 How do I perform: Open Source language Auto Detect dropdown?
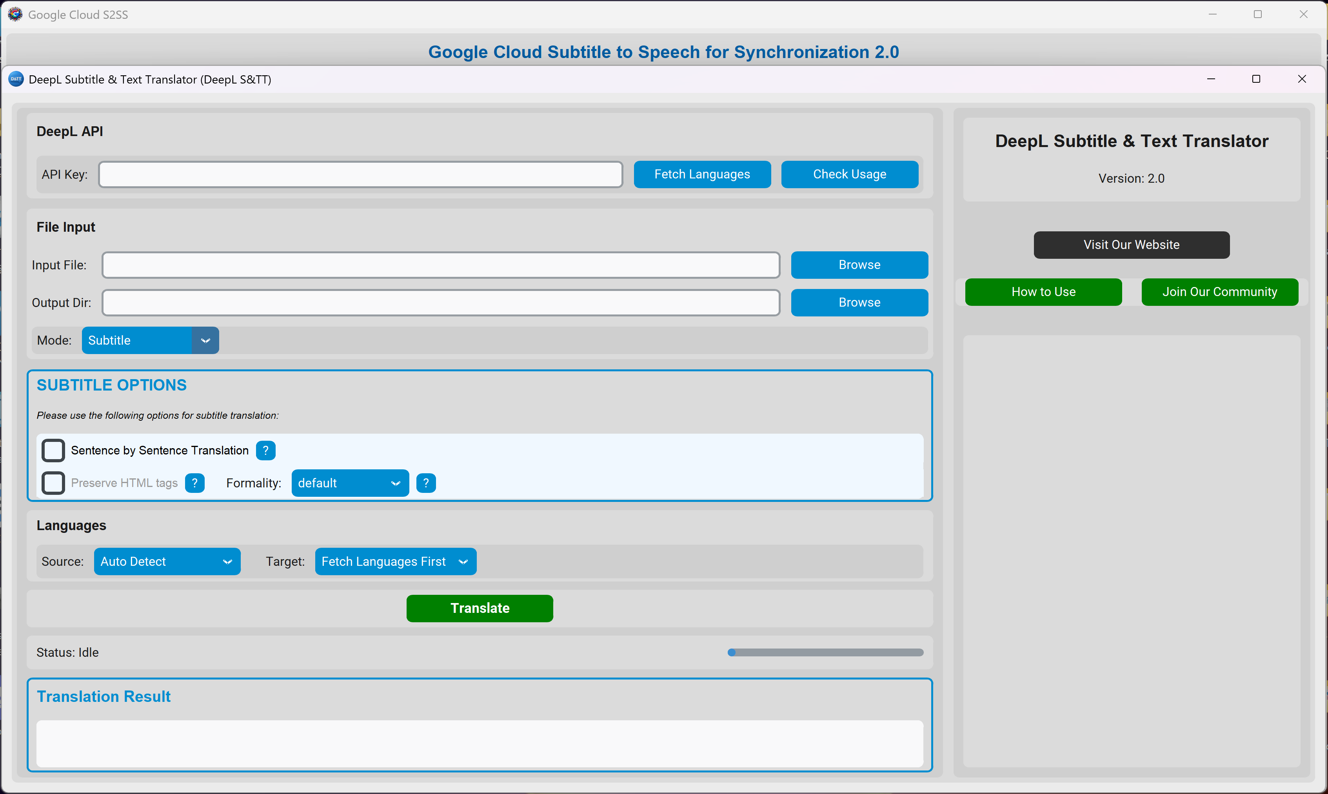[x=167, y=562]
